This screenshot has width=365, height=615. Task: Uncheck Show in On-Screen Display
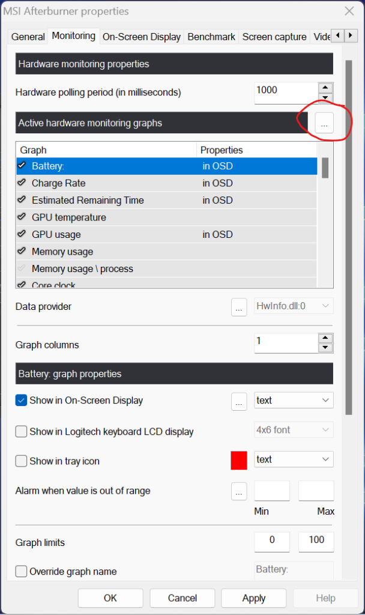pos(21,401)
